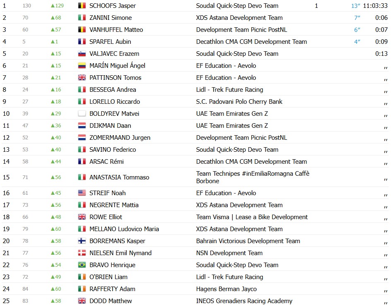
Task: Open Development Team Picnic PostNL in VANHUFFEL row
Action: [241, 30]
